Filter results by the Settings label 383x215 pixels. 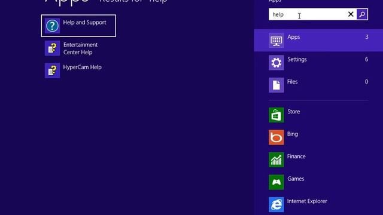coord(297,59)
